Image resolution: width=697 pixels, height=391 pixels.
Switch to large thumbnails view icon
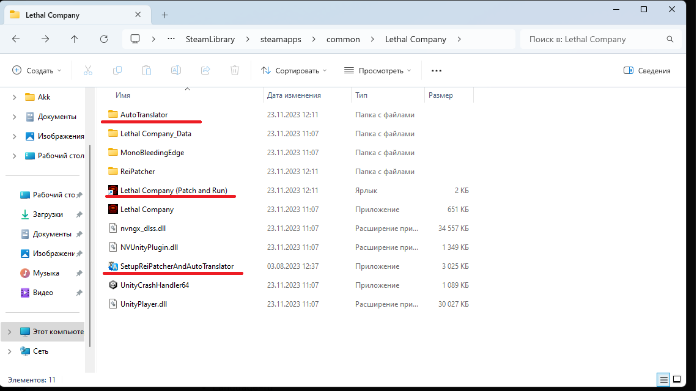pos(677,379)
